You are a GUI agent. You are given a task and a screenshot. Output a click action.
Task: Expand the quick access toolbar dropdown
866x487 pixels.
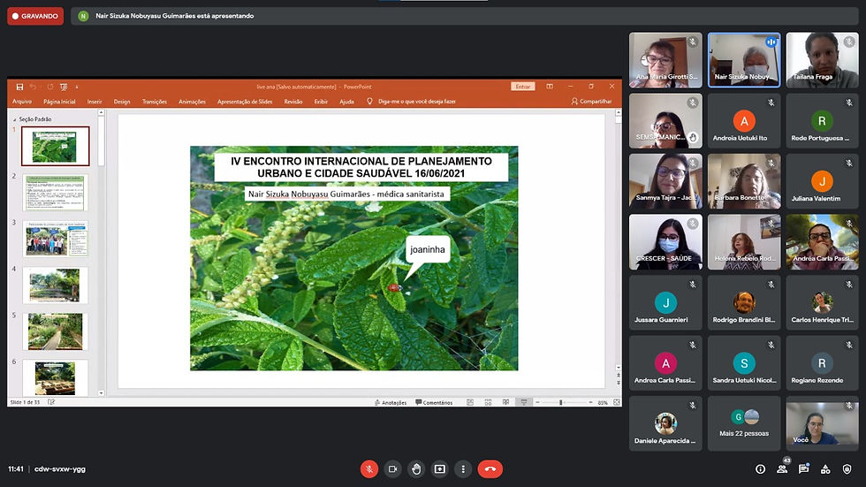[77, 87]
